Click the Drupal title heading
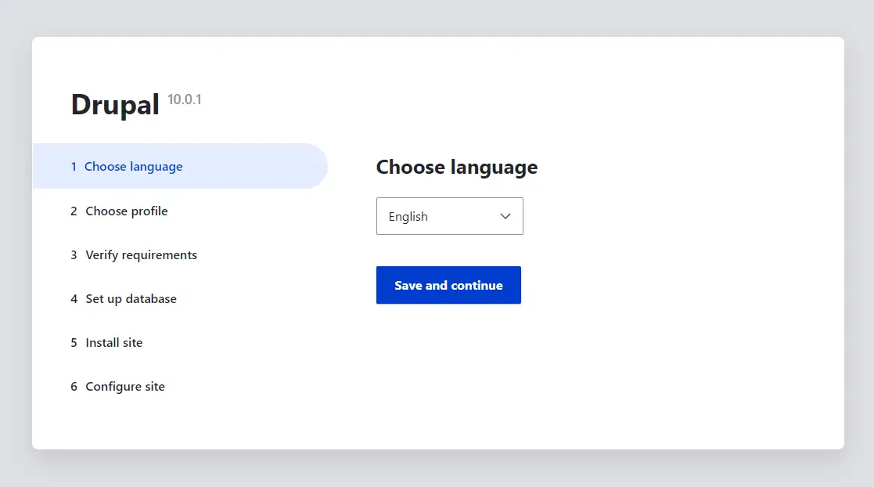The width and height of the screenshot is (874, 487). click(x=115, y=104)
